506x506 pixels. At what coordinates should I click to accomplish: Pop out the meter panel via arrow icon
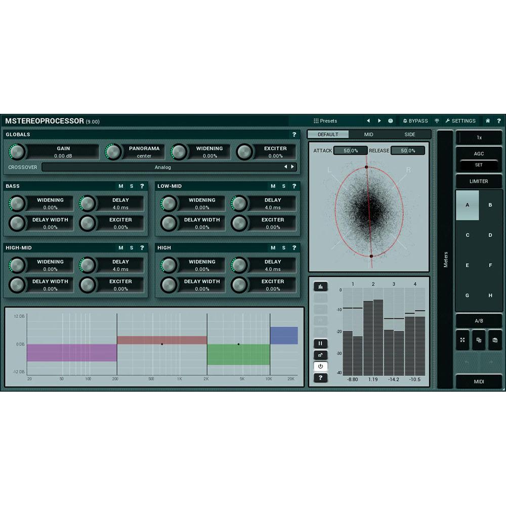[321, 355]
